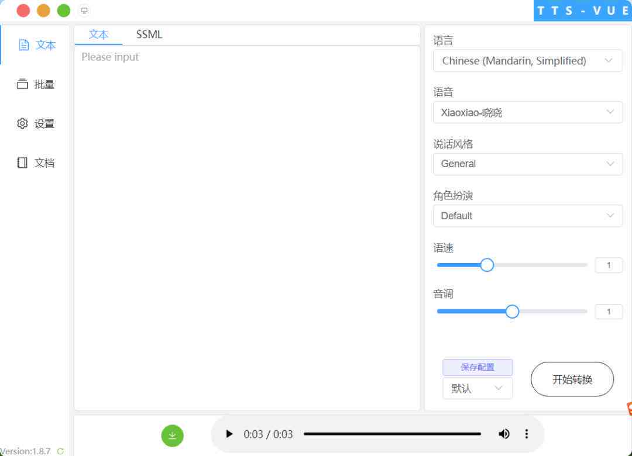Viewport: 632px width, 456px height.
Task: Click the audio playback progress bar
Action: coord(392,434)
